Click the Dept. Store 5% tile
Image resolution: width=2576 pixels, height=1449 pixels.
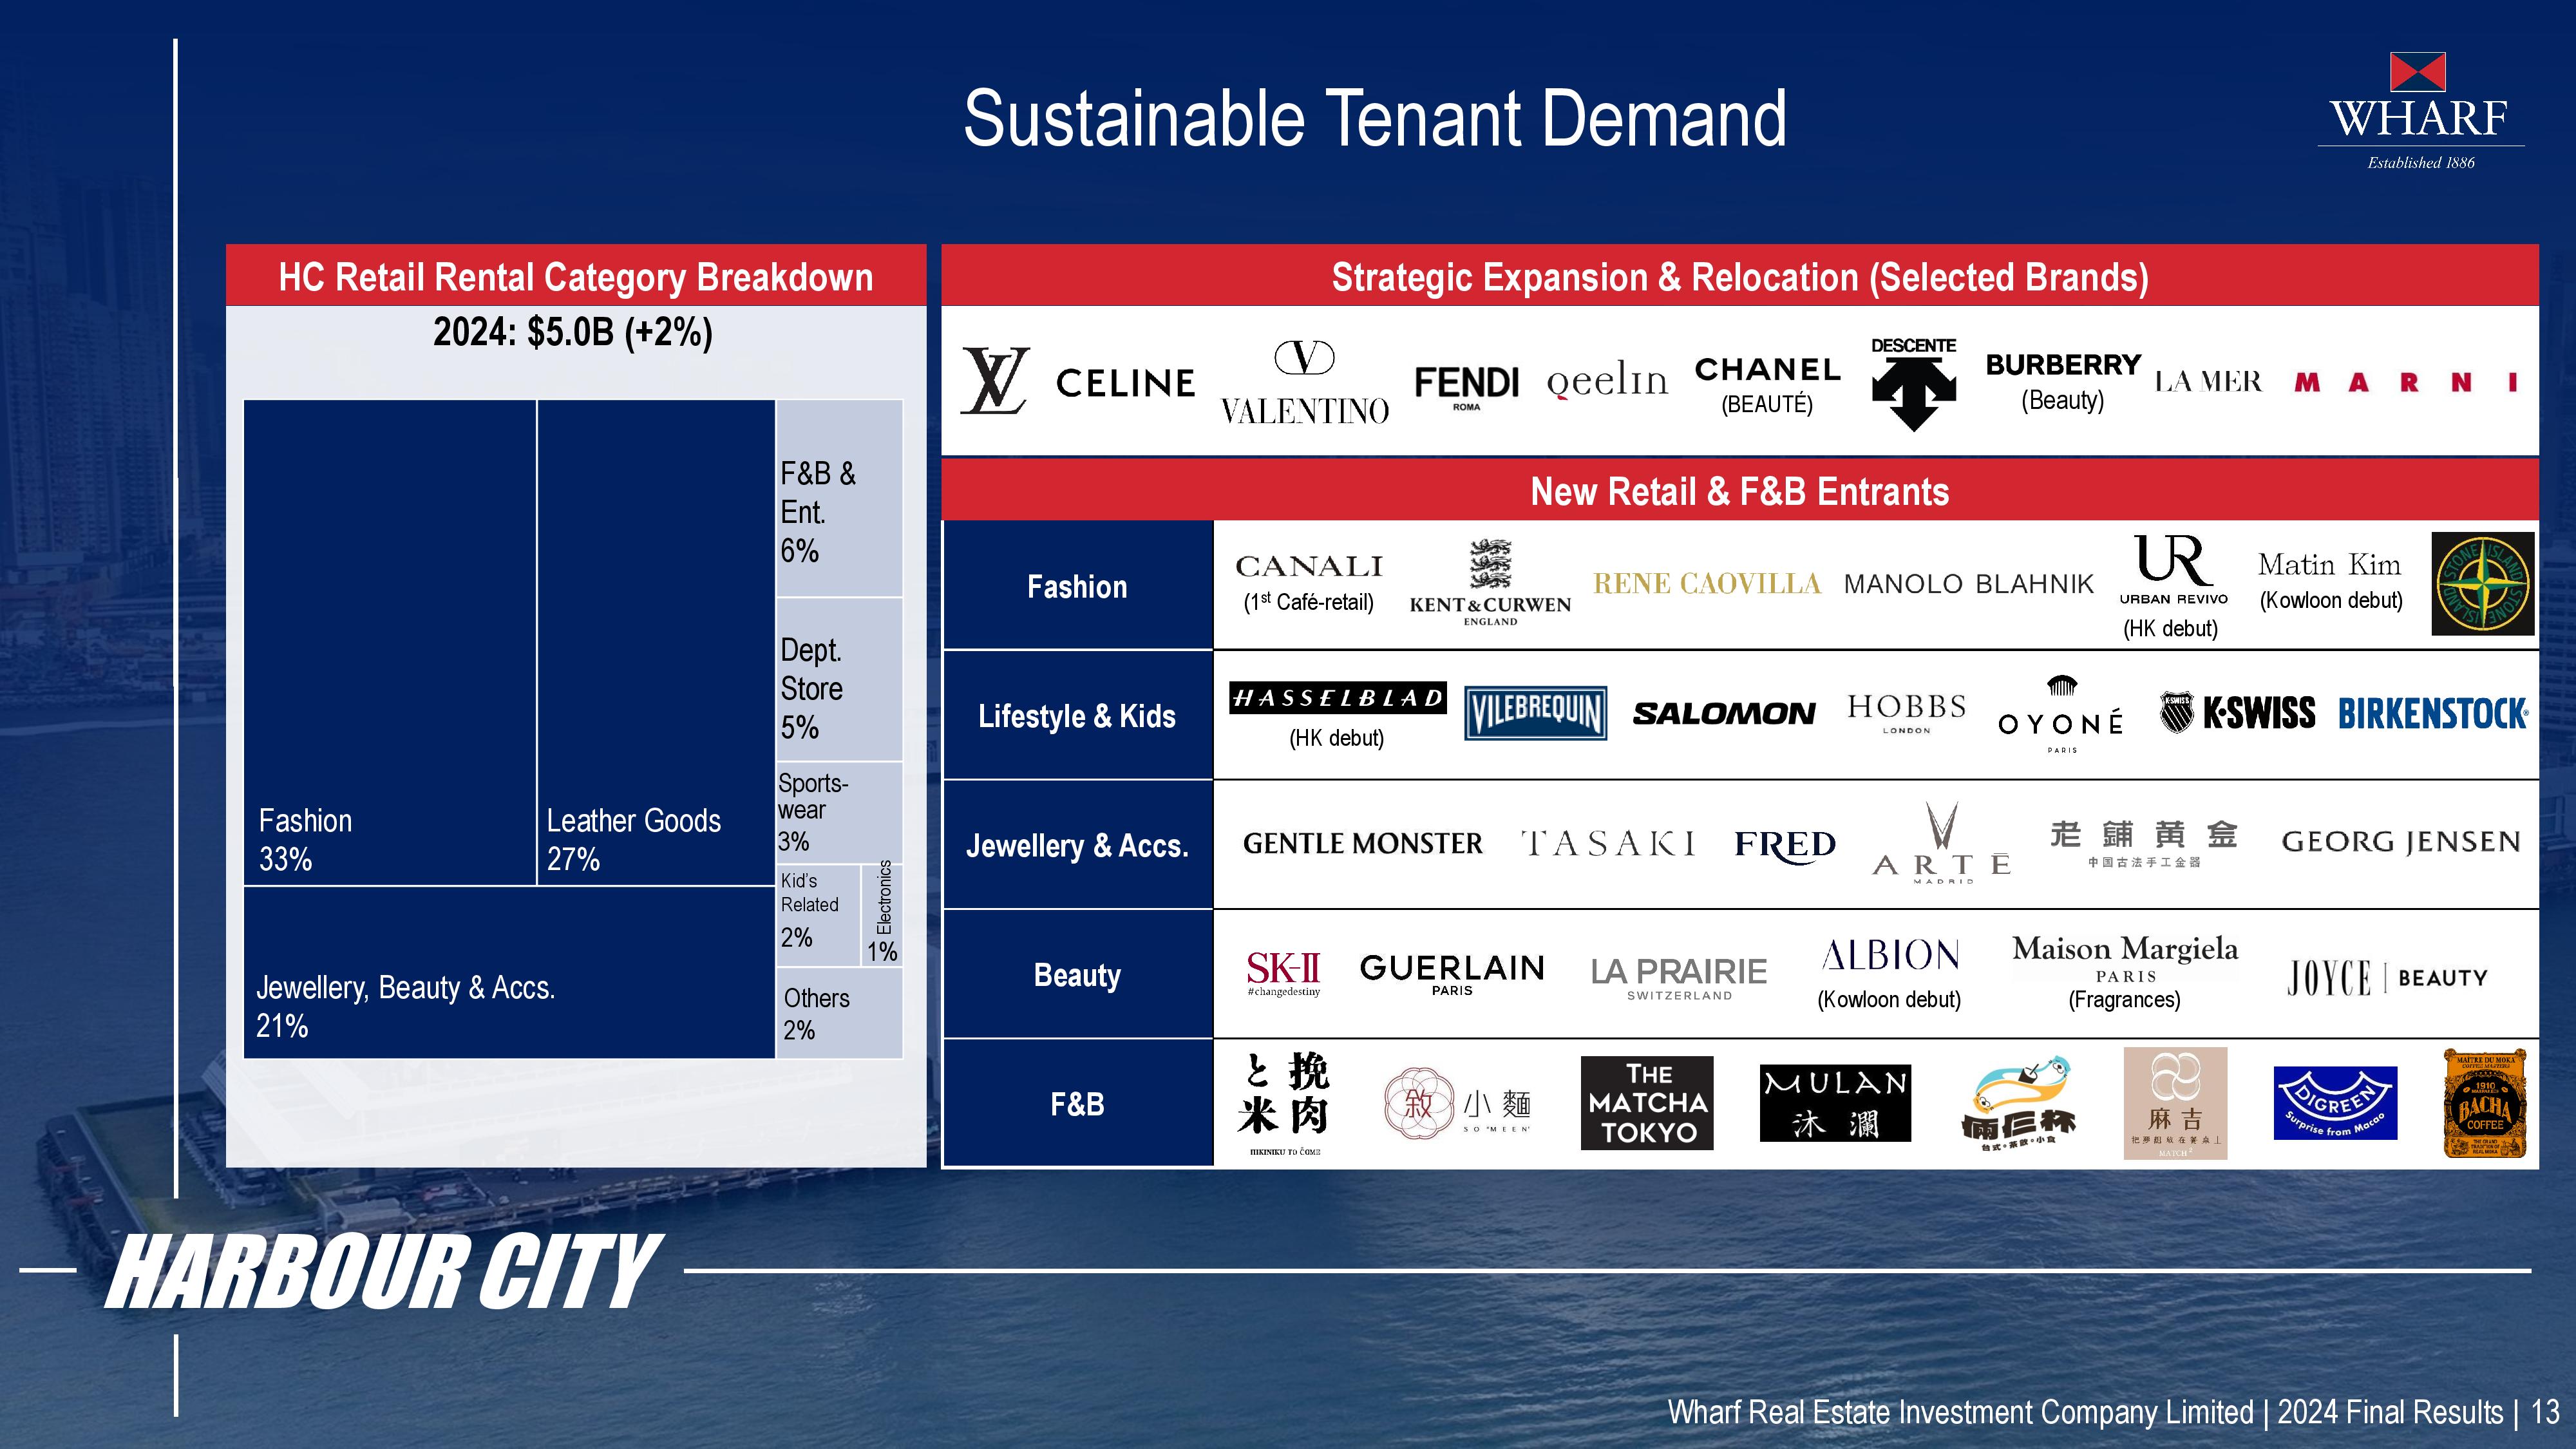tap(839, 679)
